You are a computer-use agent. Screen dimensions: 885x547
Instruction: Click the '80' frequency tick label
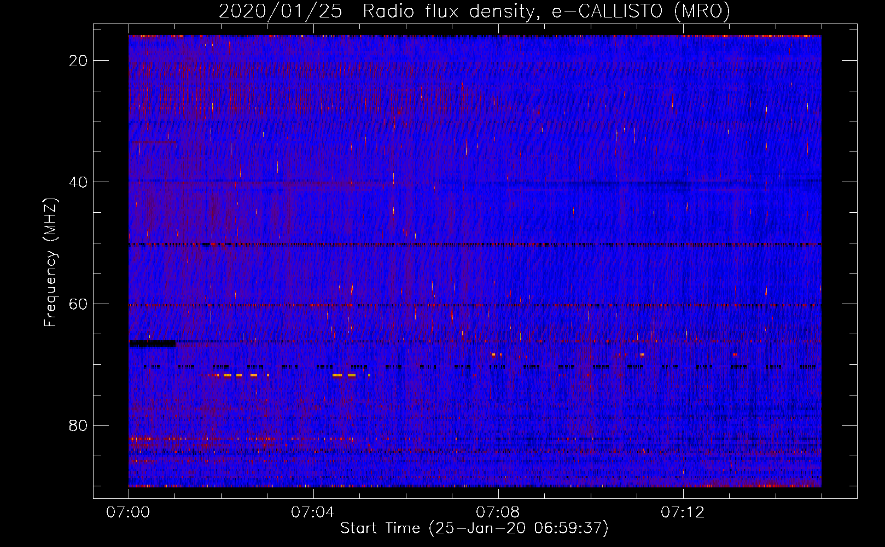(78, 425)
